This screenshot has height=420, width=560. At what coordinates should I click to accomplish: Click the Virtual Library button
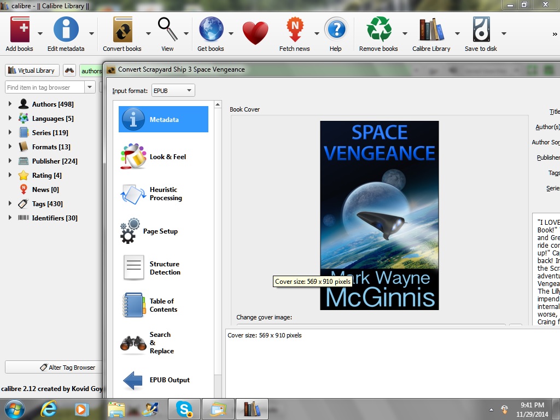pyautogui.click(x=32, y=71)
